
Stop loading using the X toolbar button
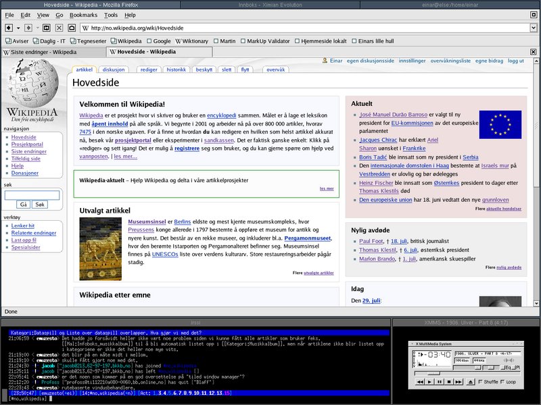pyautogui.click(x=59, y=28)
